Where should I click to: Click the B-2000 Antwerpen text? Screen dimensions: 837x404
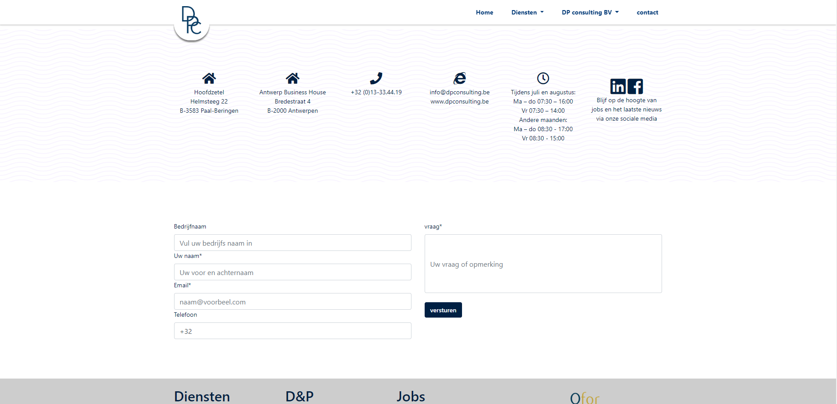tap(293, 111)
